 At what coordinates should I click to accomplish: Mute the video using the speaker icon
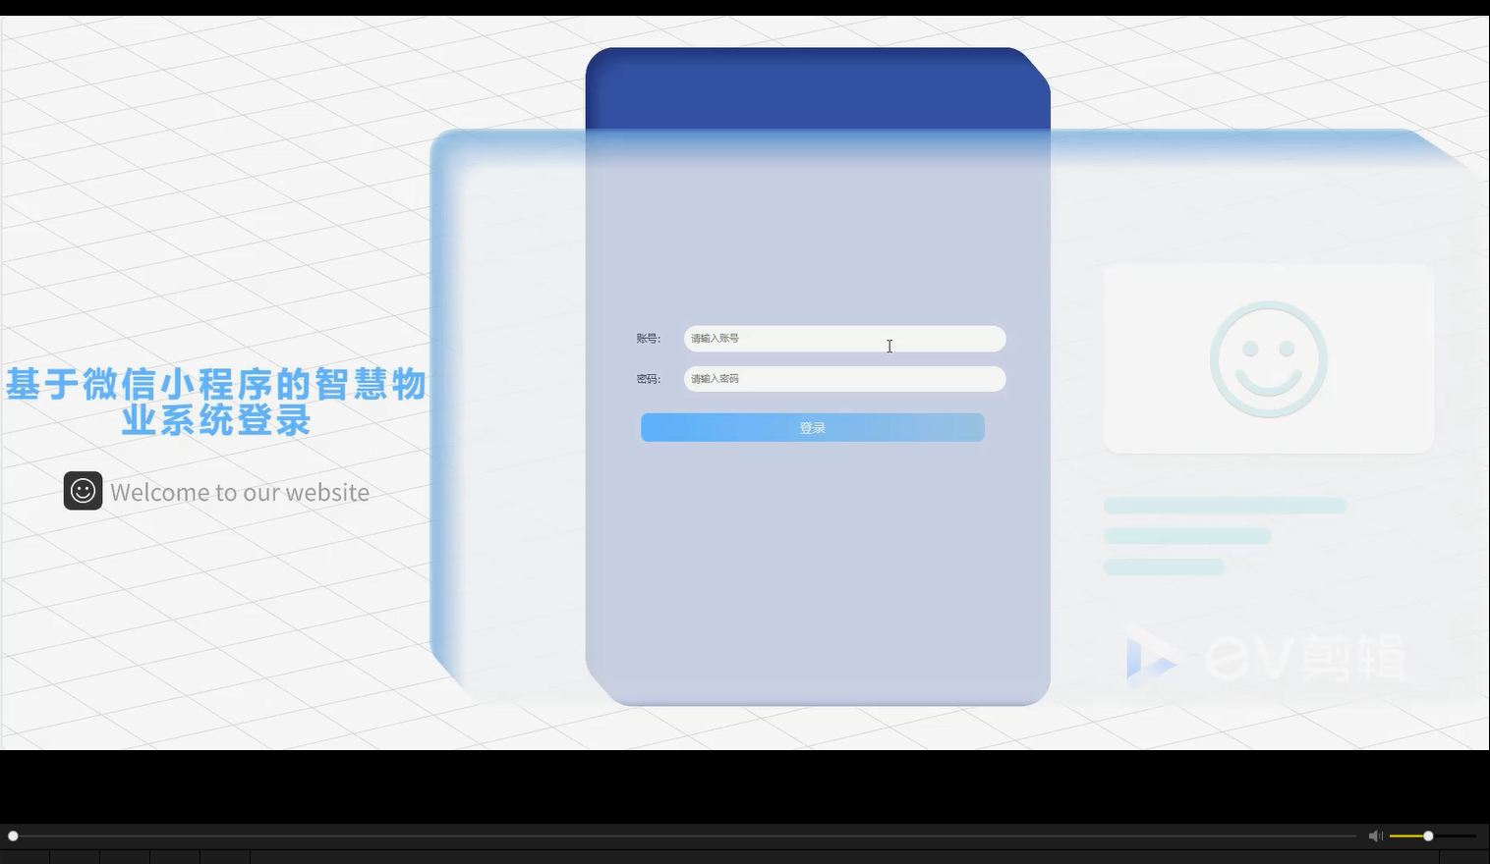[1375, 836]
